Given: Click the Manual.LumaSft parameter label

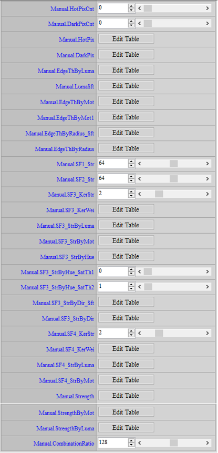Looking at the screenshot, I should pyautogui.click(x=75, y=86).
